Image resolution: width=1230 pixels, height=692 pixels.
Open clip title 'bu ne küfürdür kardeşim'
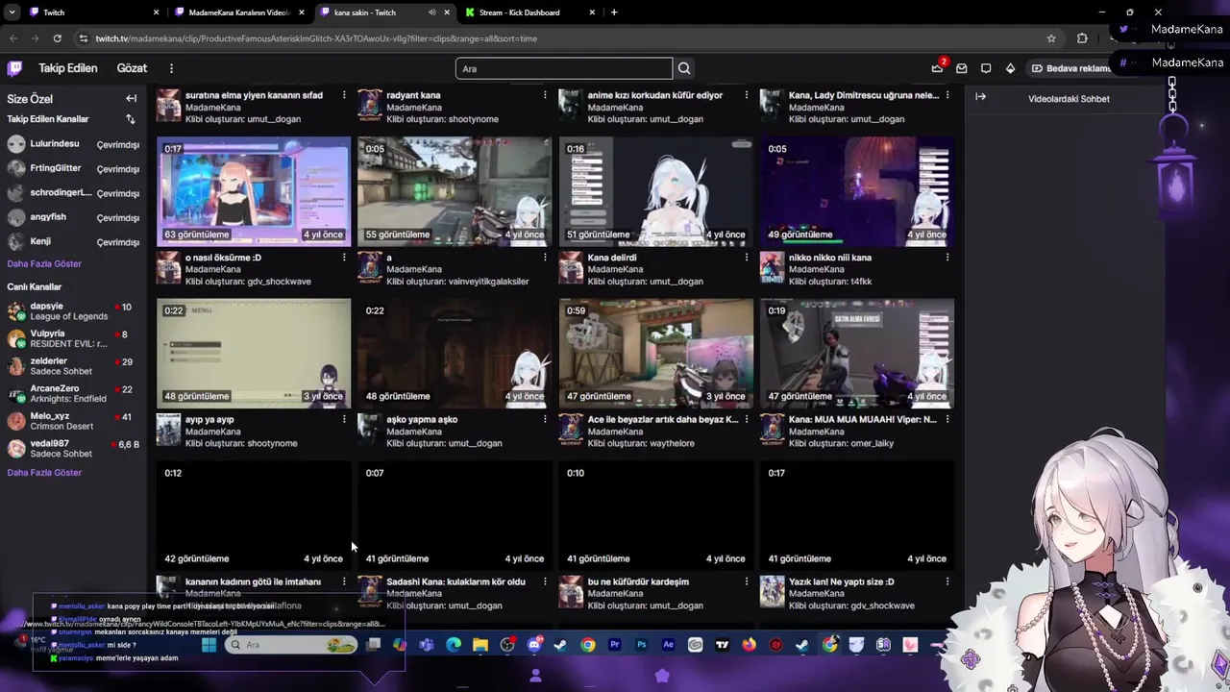(638, 581)
